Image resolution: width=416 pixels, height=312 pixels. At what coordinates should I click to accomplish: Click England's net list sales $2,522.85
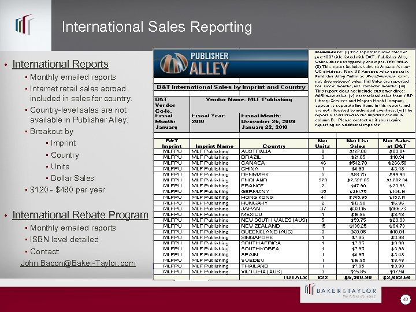pyautogui.click(x=358, y=180)
